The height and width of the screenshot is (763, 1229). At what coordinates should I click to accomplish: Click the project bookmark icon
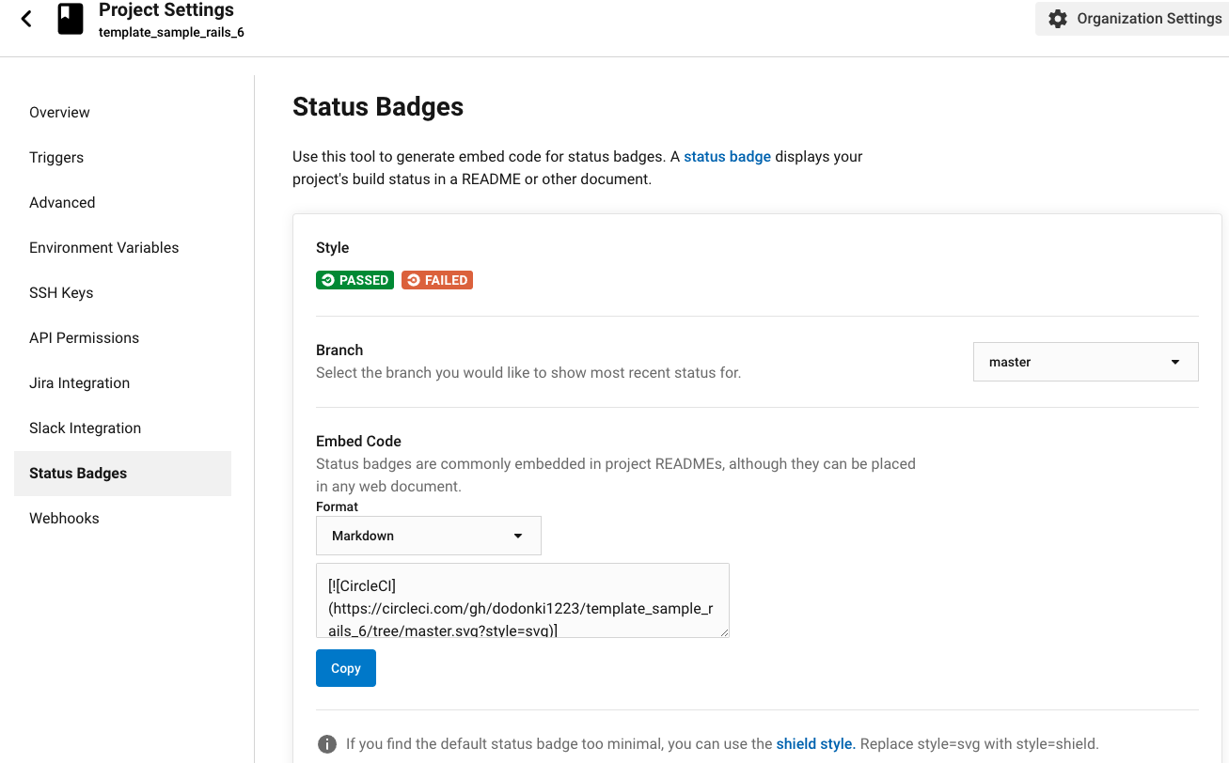click(71, 19)
